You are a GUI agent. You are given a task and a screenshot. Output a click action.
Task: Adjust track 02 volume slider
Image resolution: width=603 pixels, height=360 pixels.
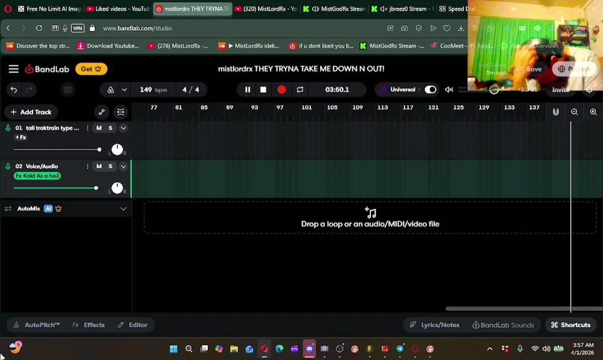55,188
